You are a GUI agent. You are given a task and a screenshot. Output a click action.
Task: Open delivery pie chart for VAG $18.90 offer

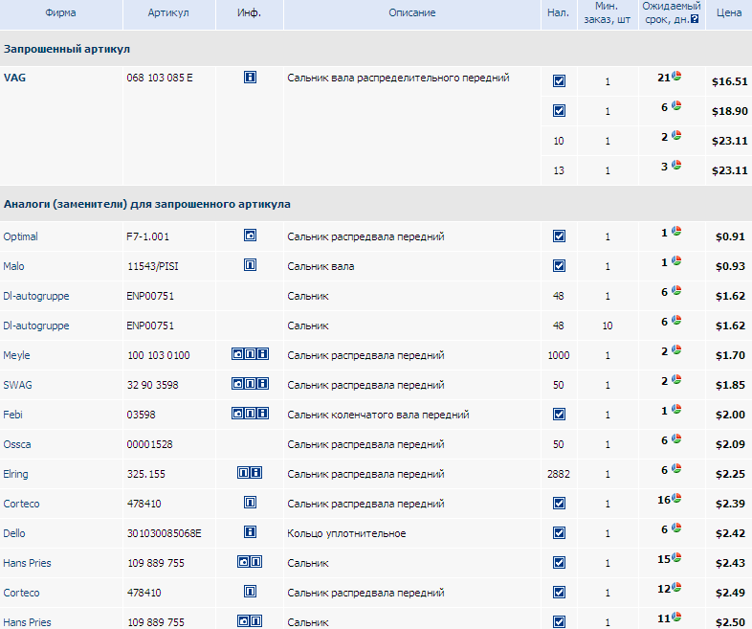pos(676,105)
